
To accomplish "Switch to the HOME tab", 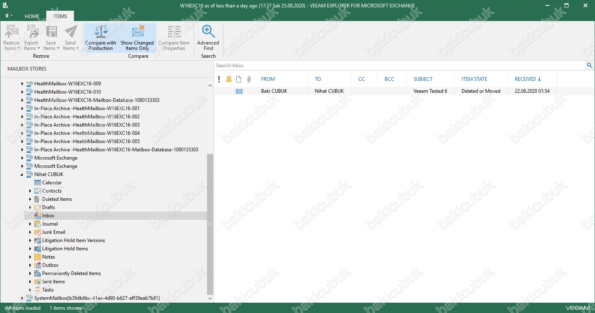I will [x=32, y=16].
